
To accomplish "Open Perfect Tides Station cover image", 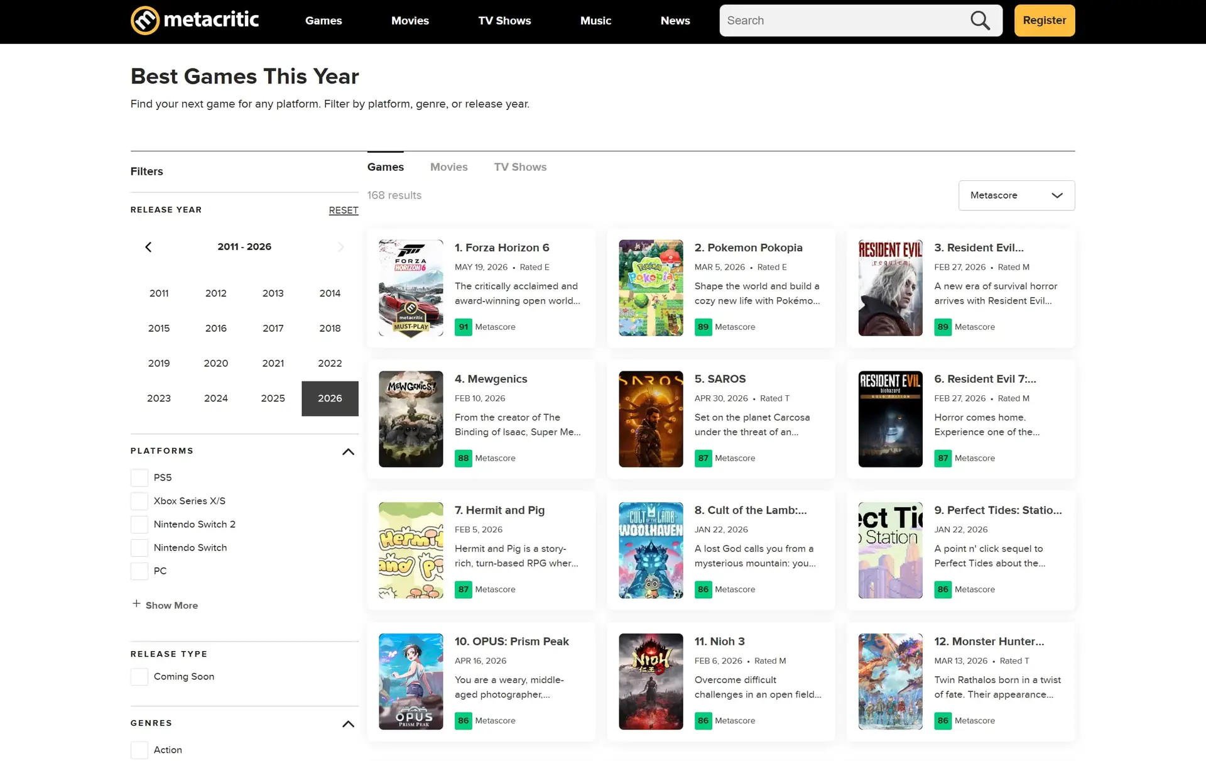I will click(890, 550).
